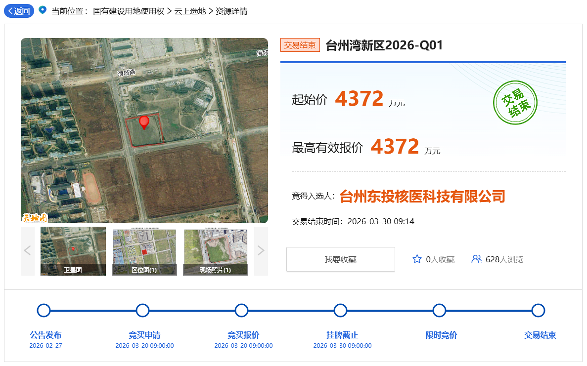Select the 竞买申请 timeline circle
The height and width of the screenshot is (366, 587).
(142, 311)
